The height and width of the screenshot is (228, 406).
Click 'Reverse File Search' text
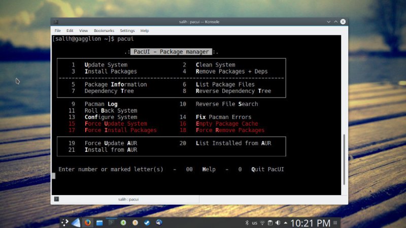227,104
